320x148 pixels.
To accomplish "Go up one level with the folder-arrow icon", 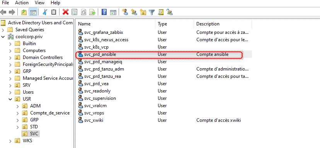I will [x=24, y=12].
